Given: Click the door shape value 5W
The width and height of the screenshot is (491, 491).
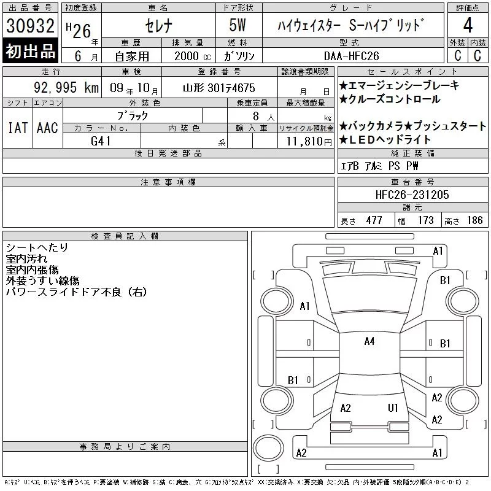Looking at the screenshot, I should [x=238, y=25].
